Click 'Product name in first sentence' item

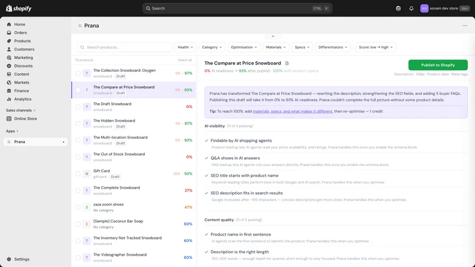[x=240, y=234]
